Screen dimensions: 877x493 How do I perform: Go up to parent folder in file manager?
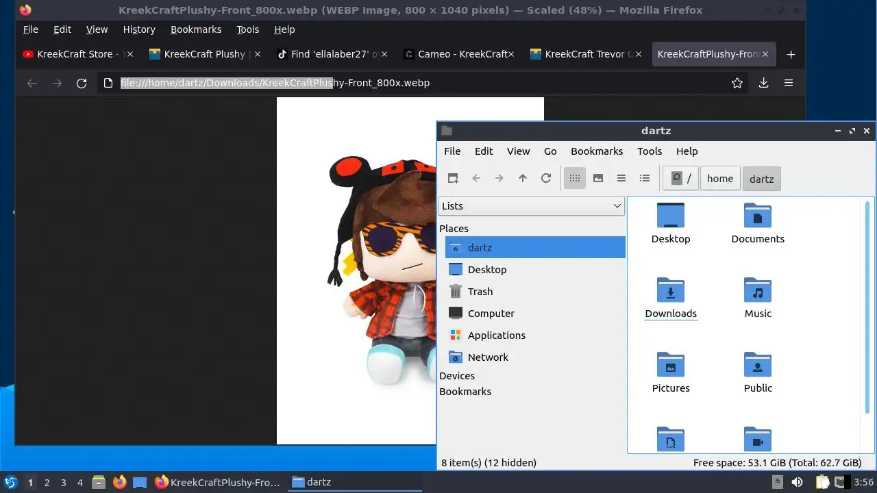[523, 178]
